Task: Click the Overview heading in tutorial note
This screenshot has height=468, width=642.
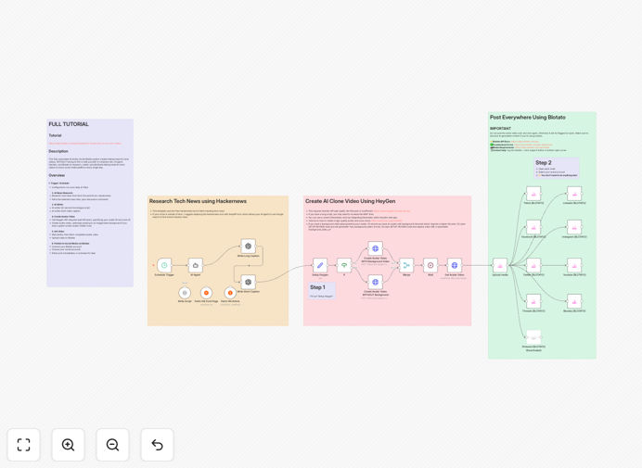Action: 57,175
